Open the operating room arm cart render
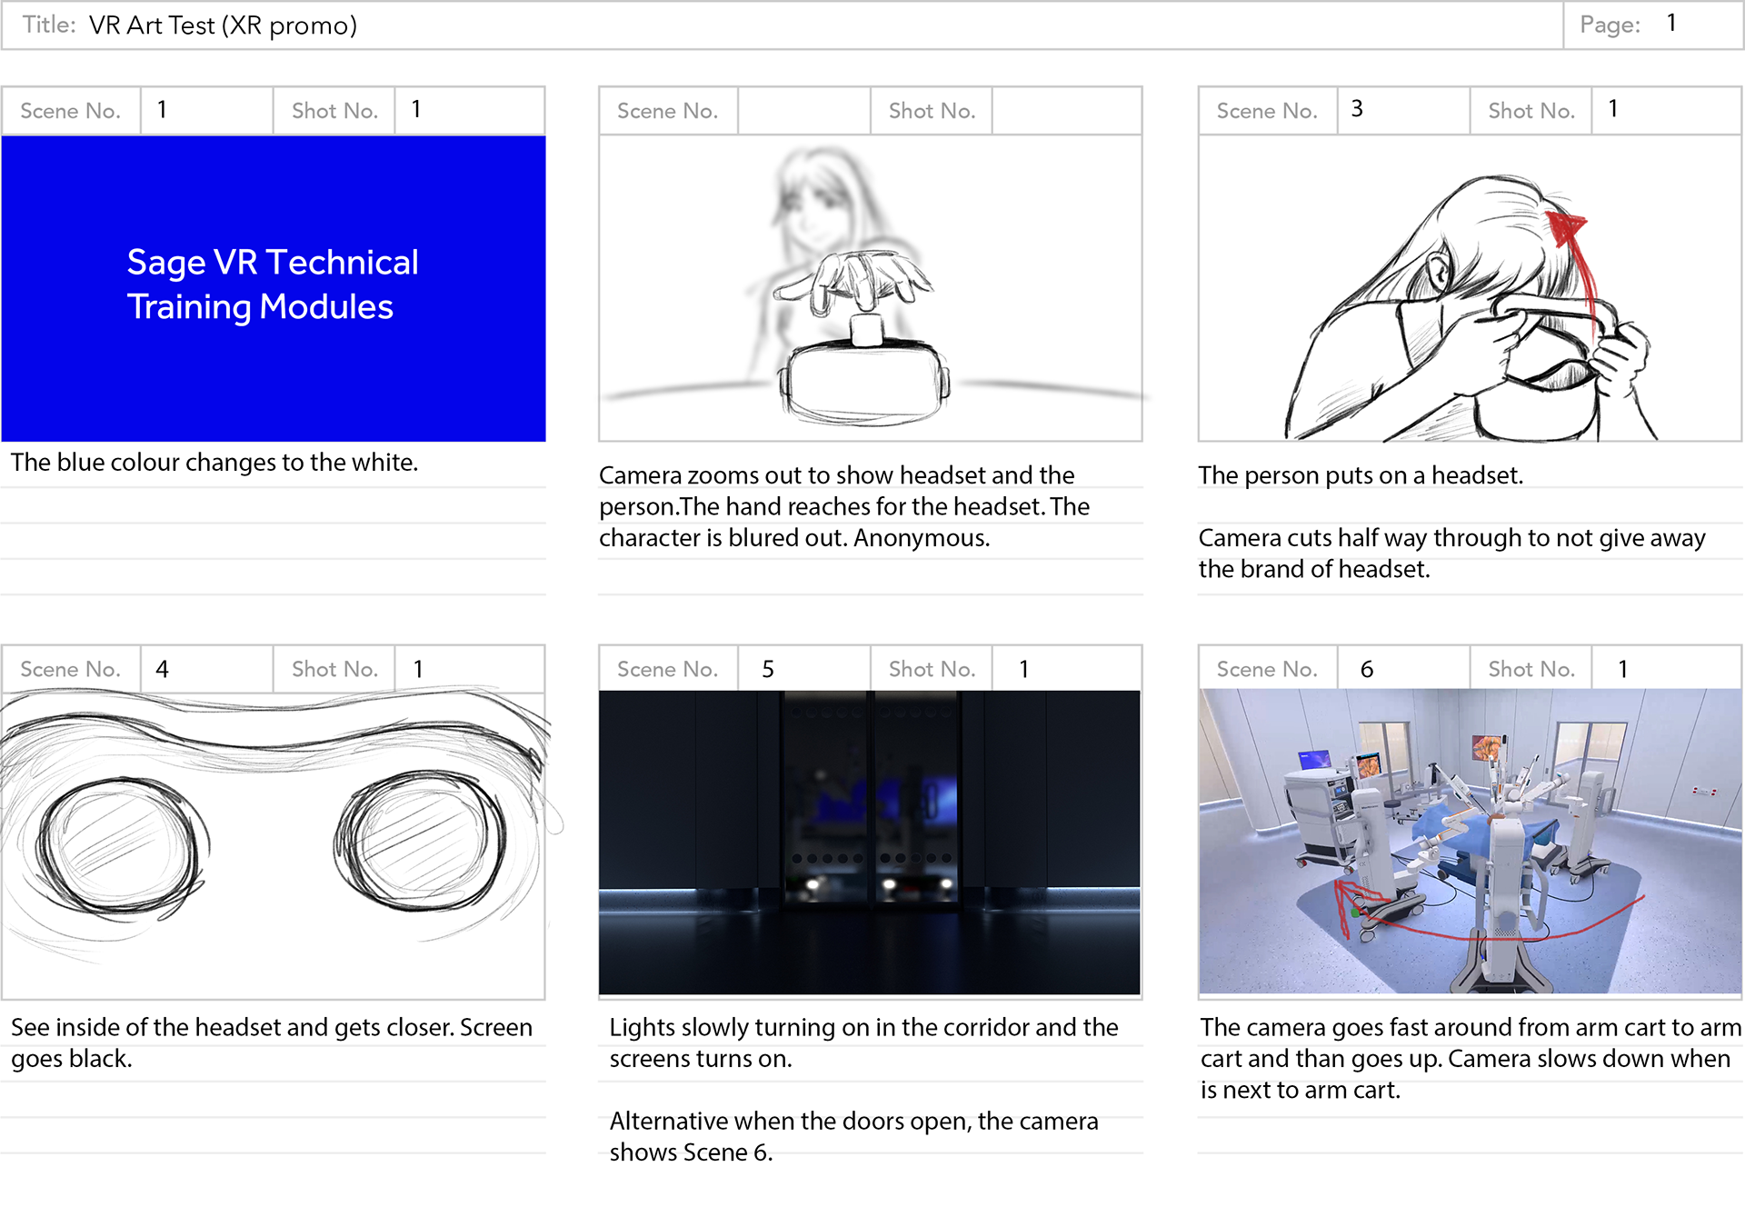The width and height of the screenshot is (1745, 1217). point(1470,841)
